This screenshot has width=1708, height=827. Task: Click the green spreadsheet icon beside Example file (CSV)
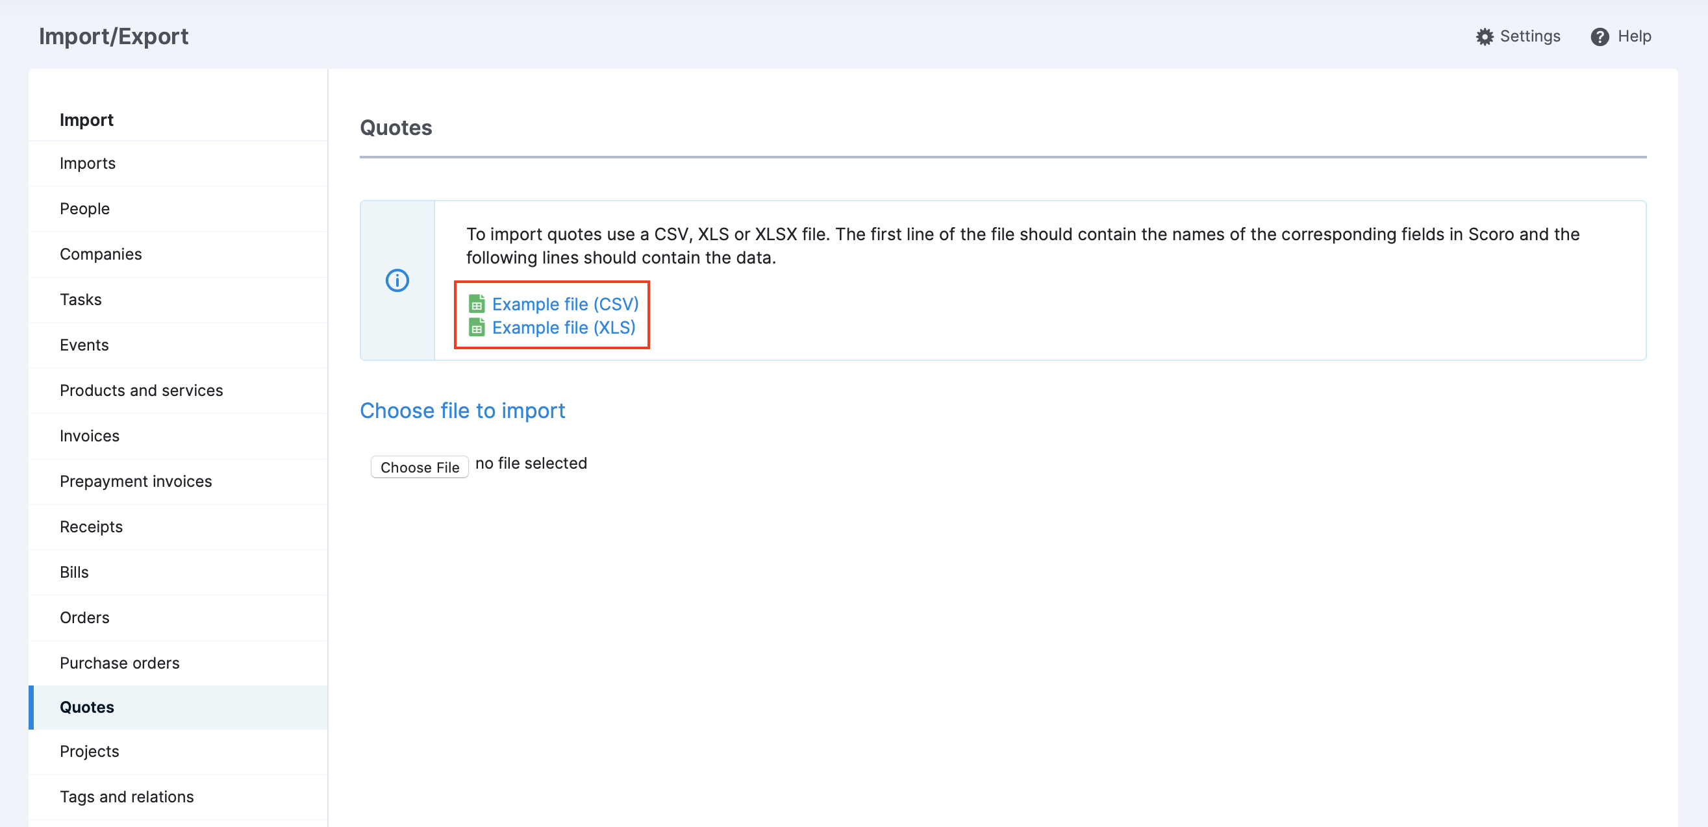click(476, 304)
